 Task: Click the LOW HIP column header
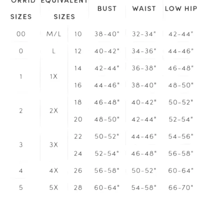click(x=181, y=9)
